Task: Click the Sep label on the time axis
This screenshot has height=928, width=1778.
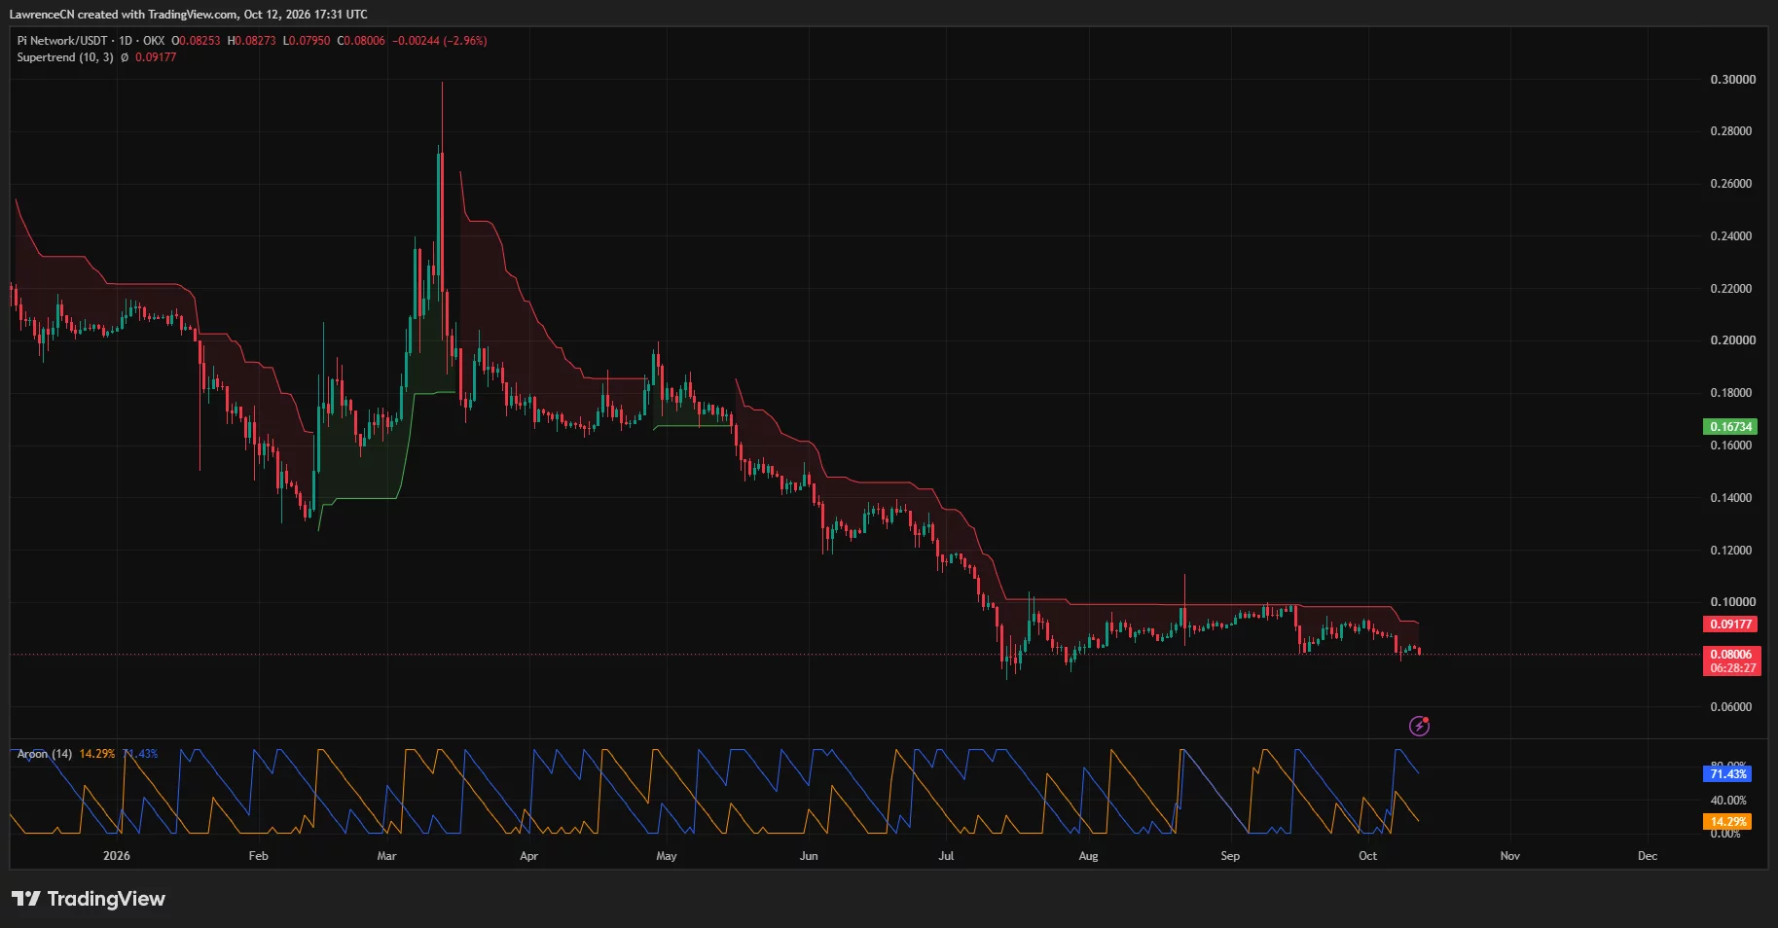Action: coord(1230,856)
